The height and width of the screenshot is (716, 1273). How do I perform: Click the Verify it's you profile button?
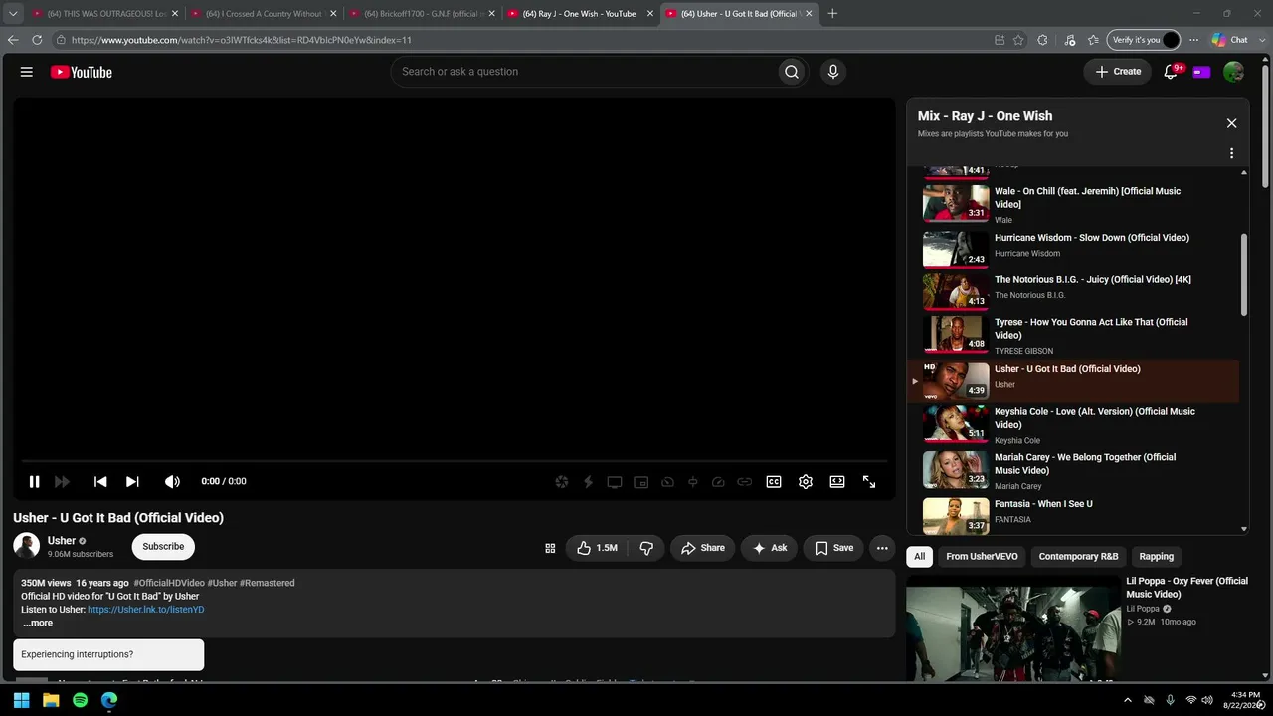(1143, 40)
